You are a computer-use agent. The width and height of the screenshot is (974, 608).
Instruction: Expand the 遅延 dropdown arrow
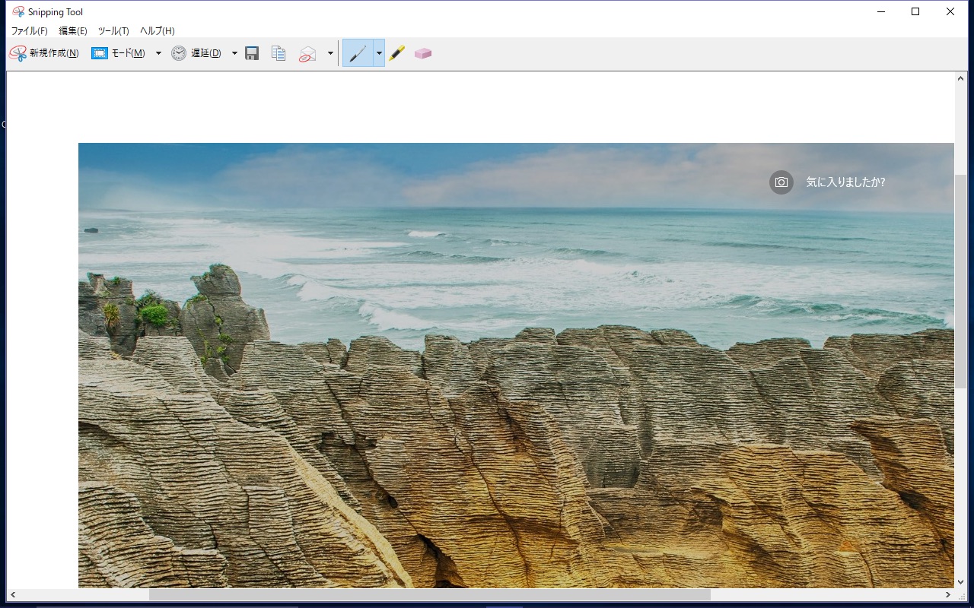234,53
